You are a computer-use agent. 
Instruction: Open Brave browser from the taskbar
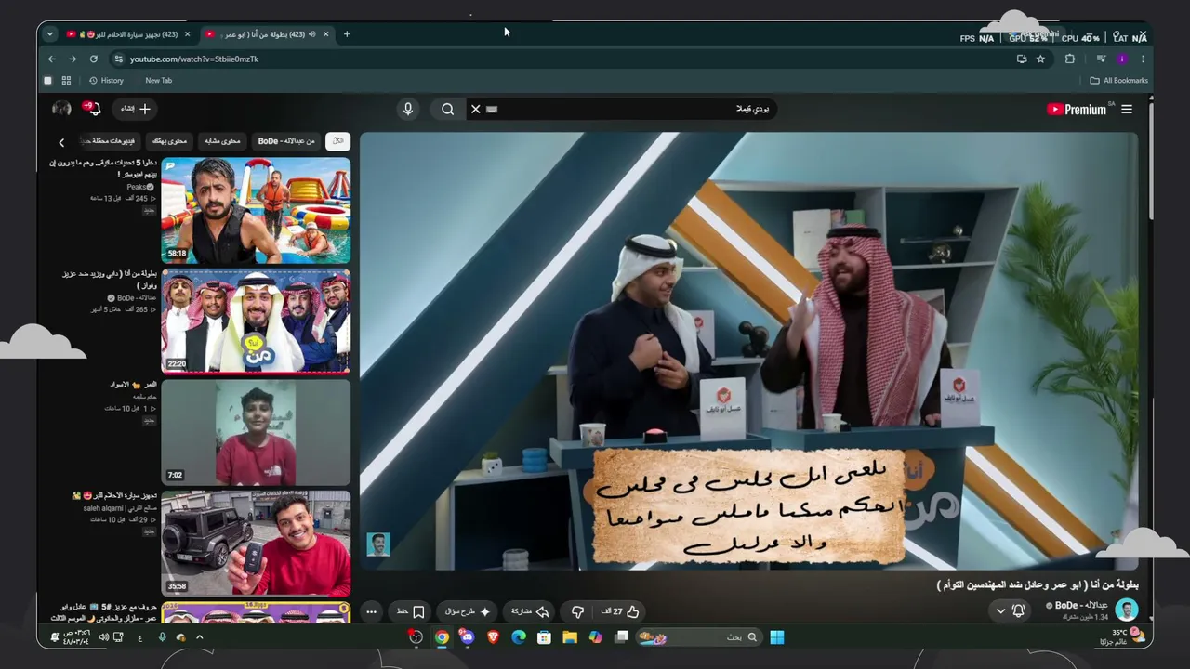tap(493, 637)
